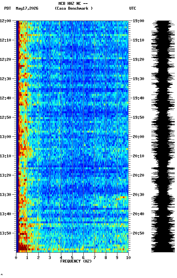Click the '19:50' UTC time label
The image size is (177, 278).
click(x=139, y=117)
